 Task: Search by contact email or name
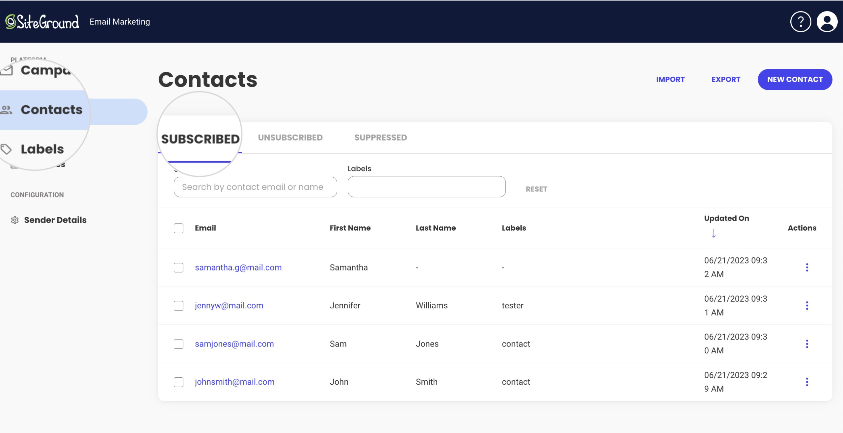click(255, 187)
